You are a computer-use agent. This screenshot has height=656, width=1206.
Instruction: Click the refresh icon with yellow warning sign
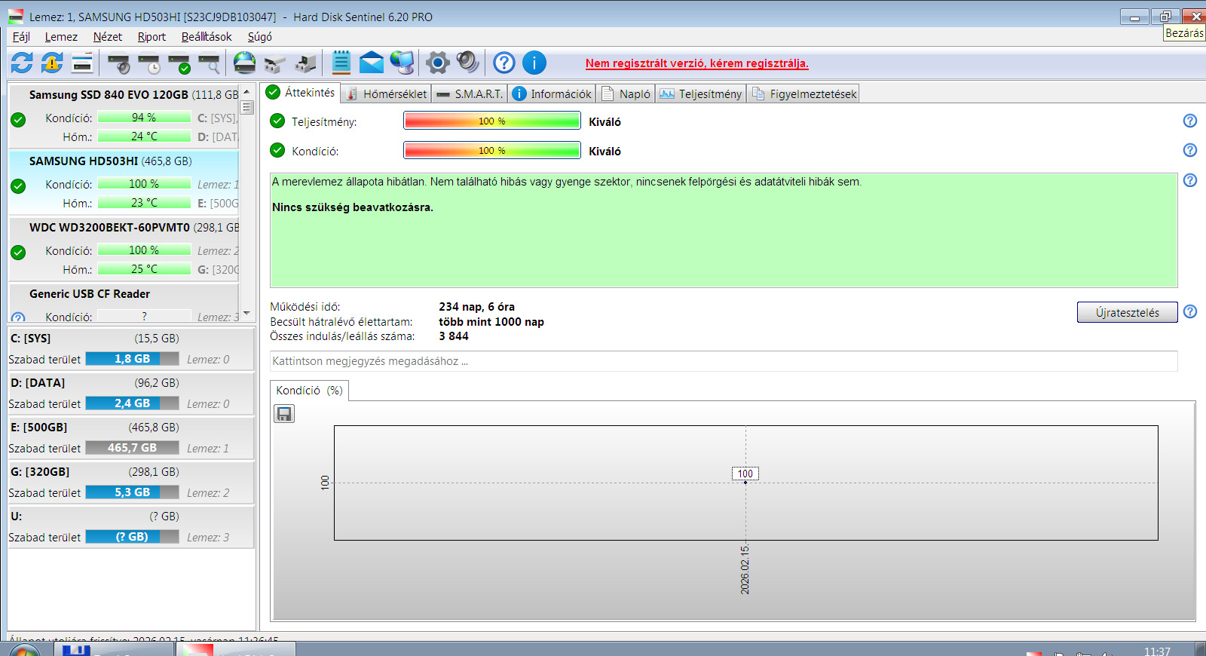(52, 63)
